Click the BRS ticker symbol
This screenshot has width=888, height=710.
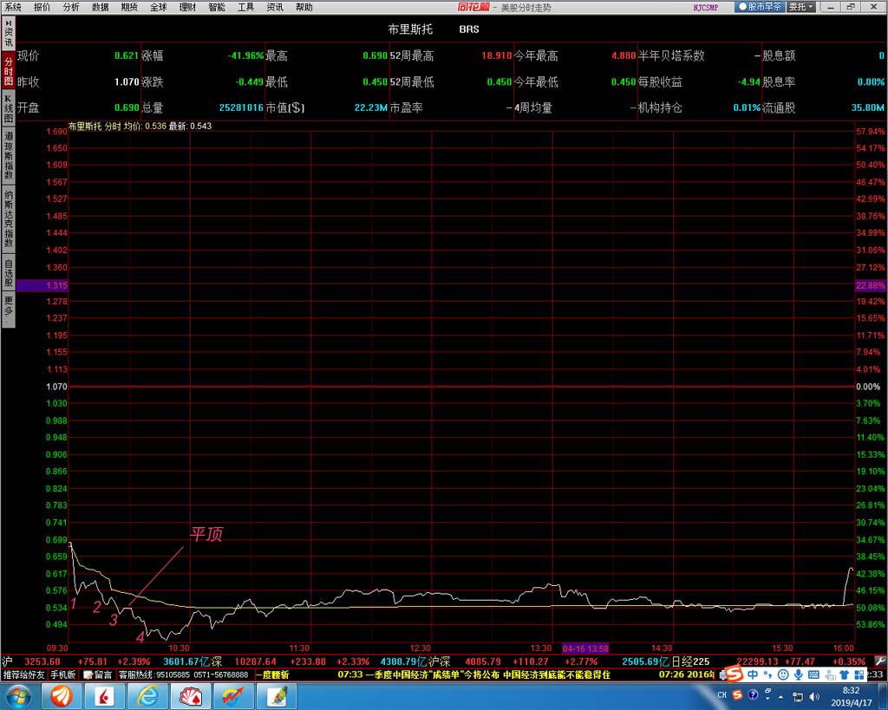(x=469, y=29)
